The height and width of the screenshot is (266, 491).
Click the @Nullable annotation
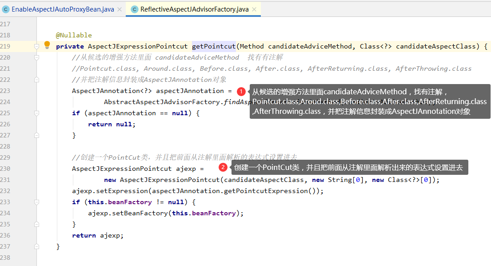[74, 35]
